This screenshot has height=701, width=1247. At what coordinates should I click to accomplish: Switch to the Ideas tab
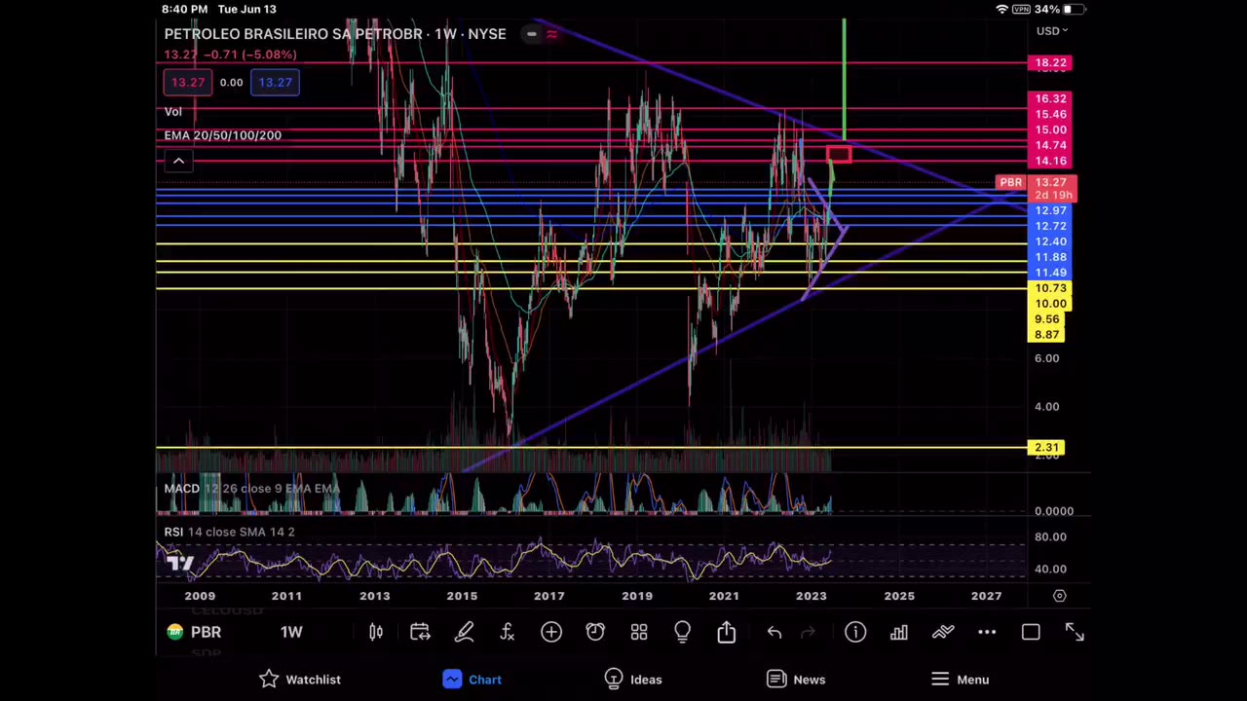pyautogui.click(x=633, y=680)
